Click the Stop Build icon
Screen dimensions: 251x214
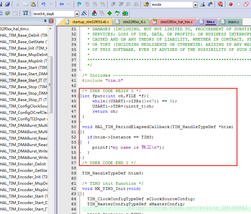click(x=15, y=13)
